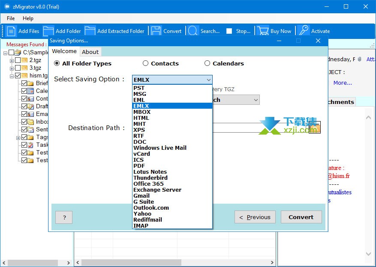Expand the 2.tgz tree node
Image resolution: width=376 pixels, height=267 pixels.
point(12,61)
